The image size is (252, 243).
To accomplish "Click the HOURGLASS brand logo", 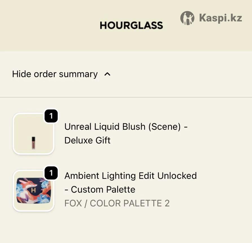I will pos(131,25).
